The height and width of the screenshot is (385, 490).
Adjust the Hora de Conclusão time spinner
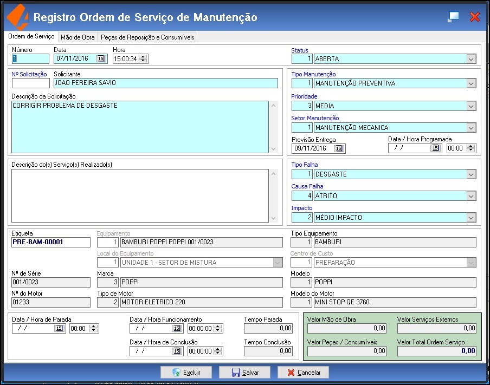[x=218, y=351]
